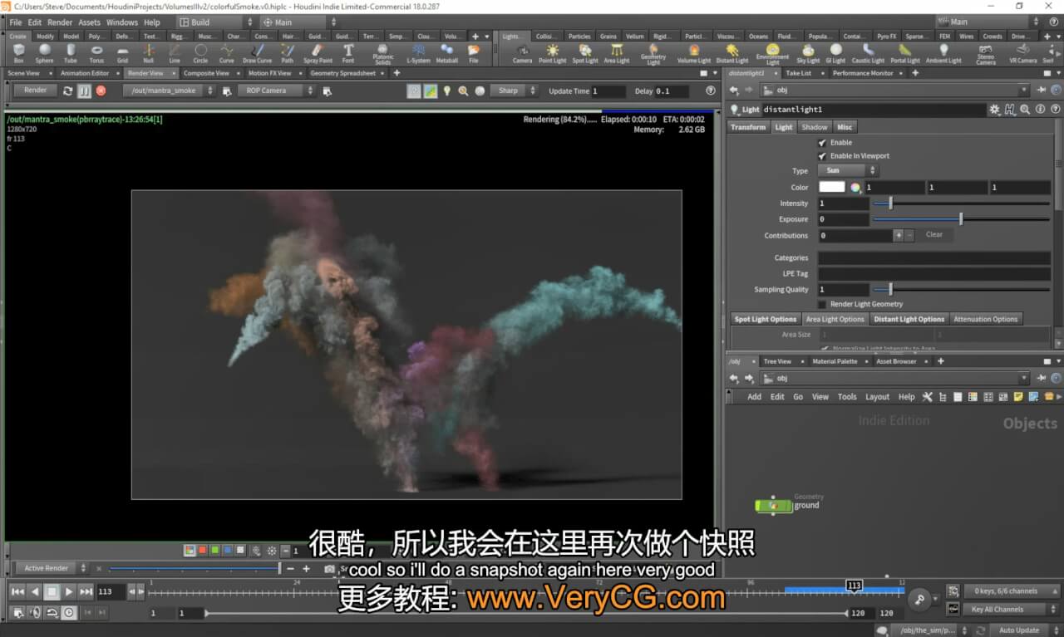Open the light Color swatch
Screen dimensions: 1064x637
pos(831,188)
